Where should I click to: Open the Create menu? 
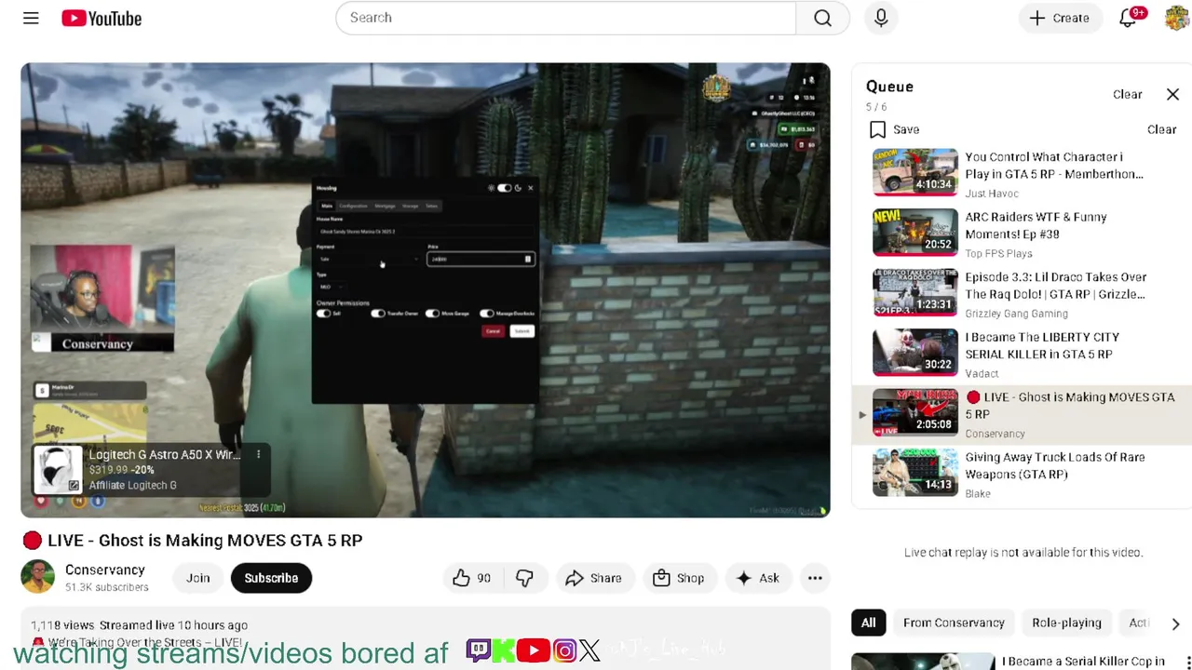1059,18
